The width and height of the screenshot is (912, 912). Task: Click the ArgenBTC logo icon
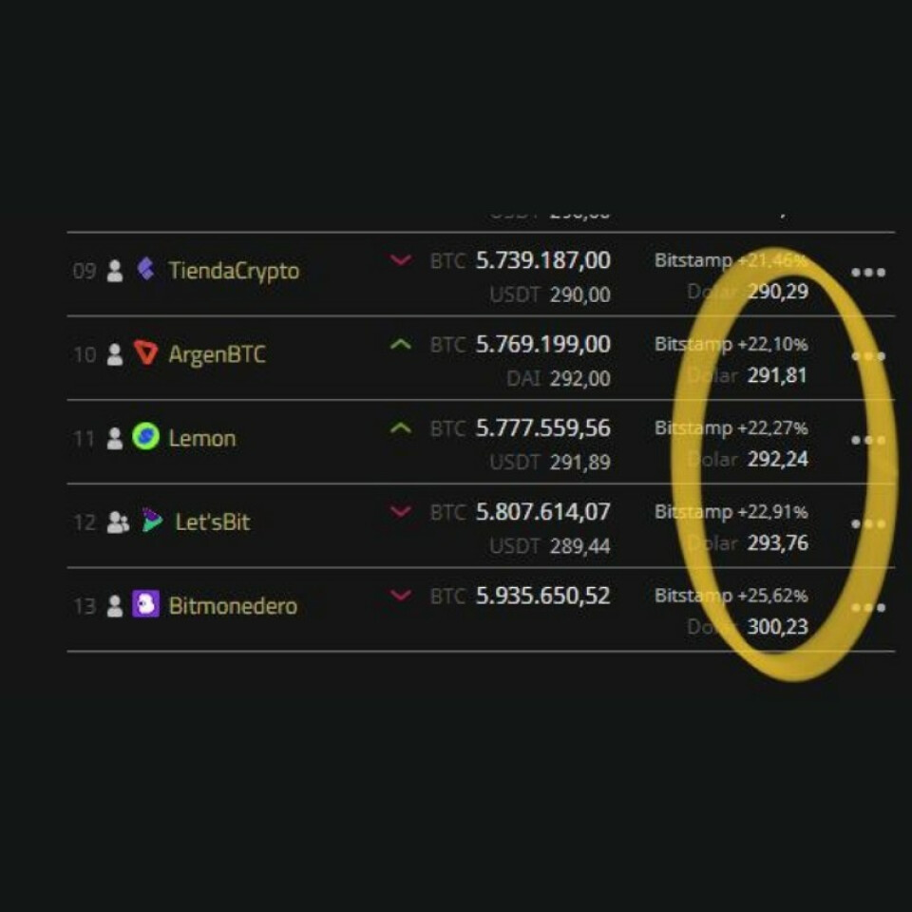tap(145, 353)
